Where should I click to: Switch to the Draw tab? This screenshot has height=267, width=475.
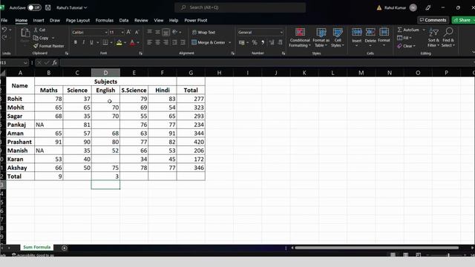tap(55, 20)
